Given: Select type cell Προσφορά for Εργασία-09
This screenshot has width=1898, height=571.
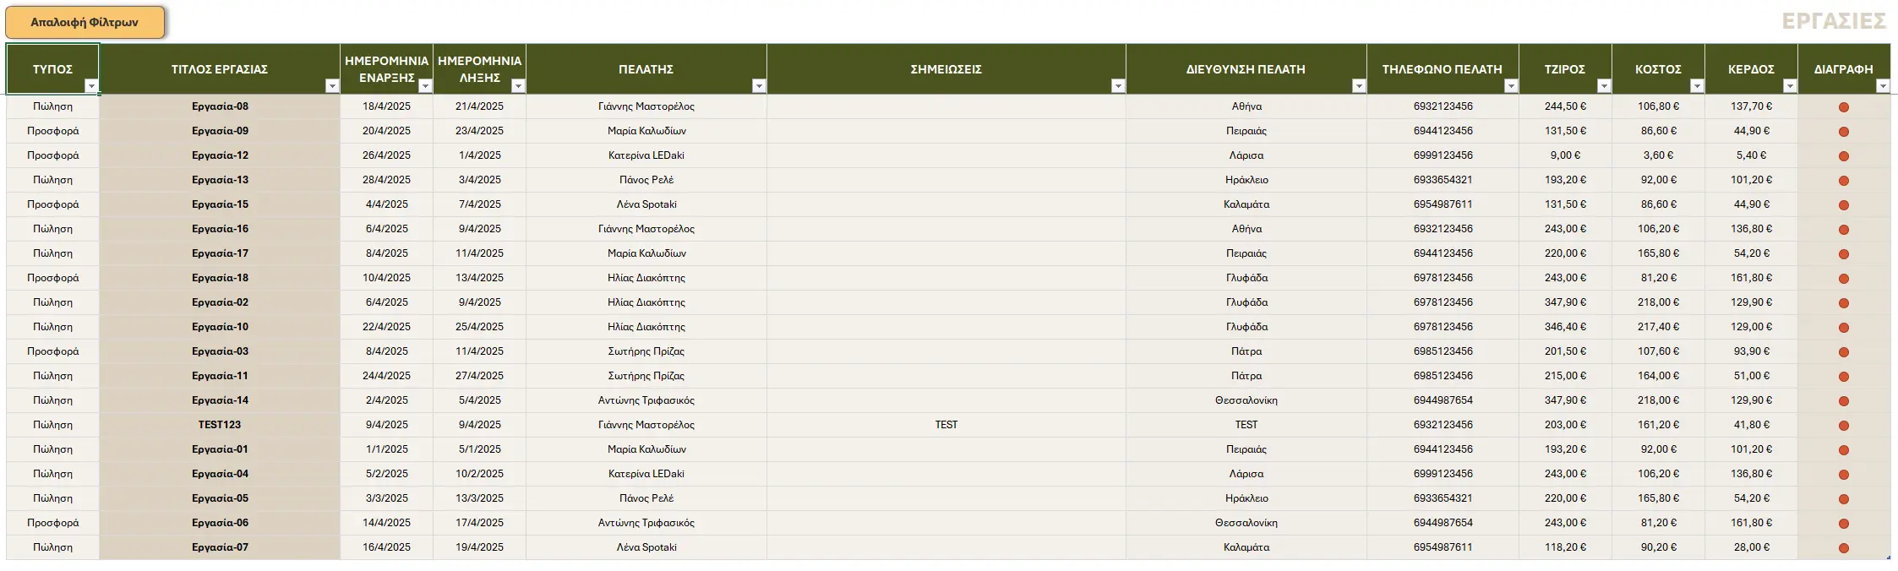Looking at the screenshot, I should click(52, 131).
